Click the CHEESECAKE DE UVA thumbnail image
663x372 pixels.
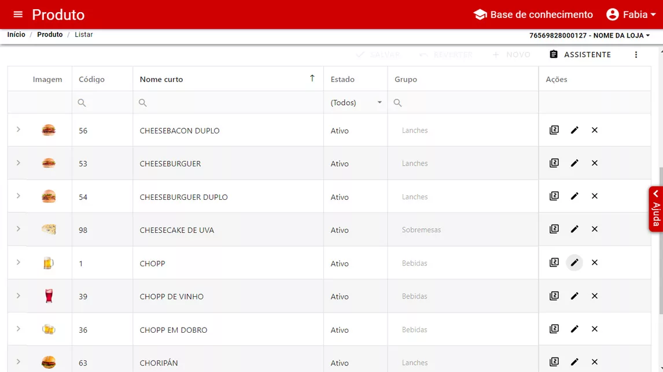tap(49, 229)
